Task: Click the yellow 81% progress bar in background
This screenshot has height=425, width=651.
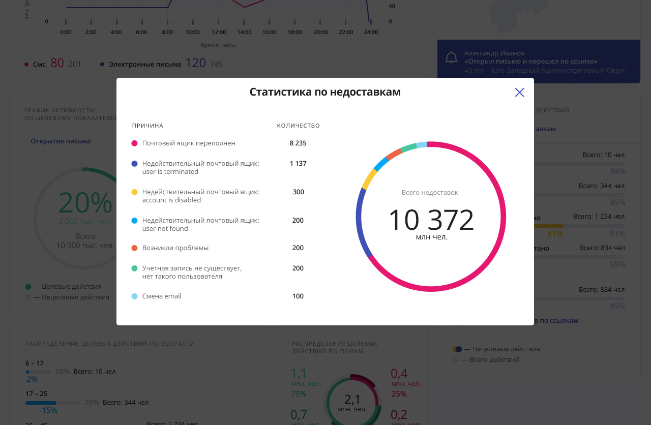Action: coord(548,226)
